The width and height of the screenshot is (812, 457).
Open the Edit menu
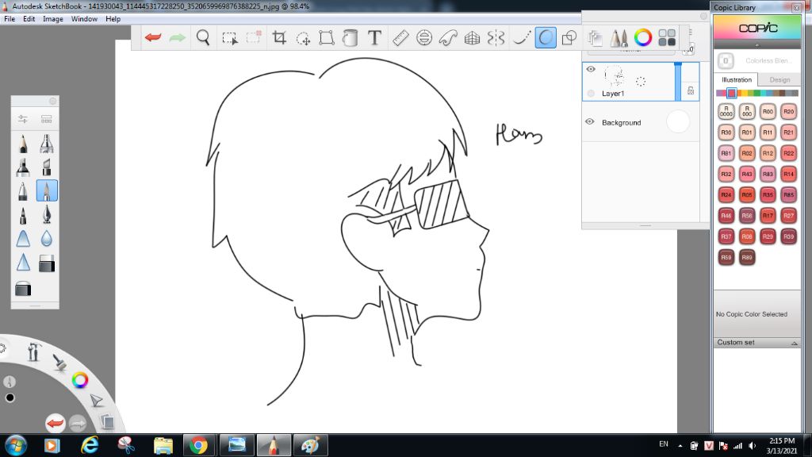pyautogui.click(x=29, y=19)
